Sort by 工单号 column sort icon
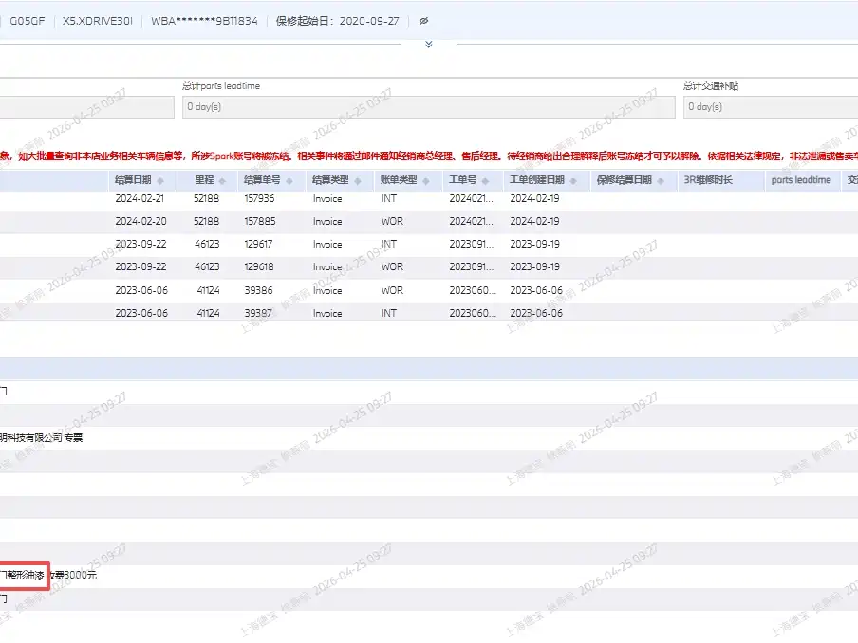The width and height of the screenshot is (858, 643). pos(485,180)
